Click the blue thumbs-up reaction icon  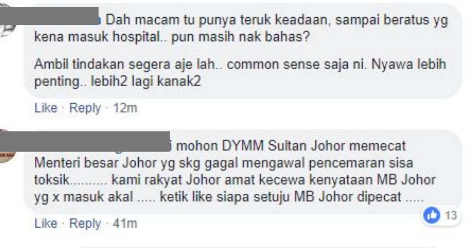point(431,216)
